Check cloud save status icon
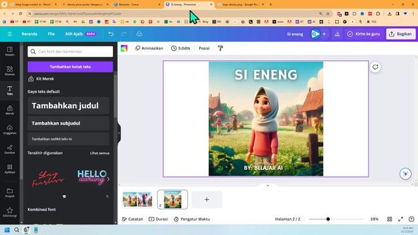The image size is (418, 235). [x=139, y=34]
